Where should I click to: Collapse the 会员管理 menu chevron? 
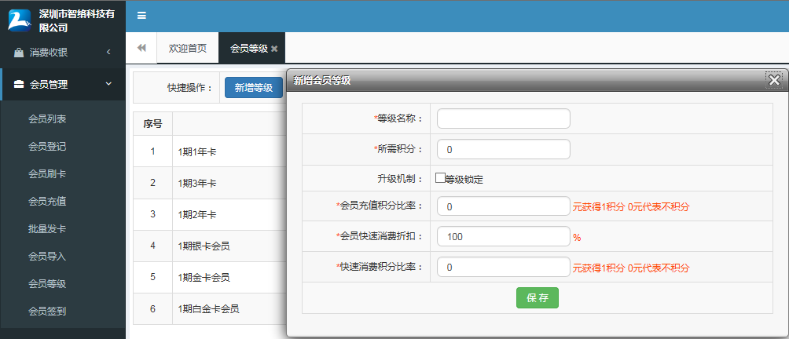[x=108, y=84]
